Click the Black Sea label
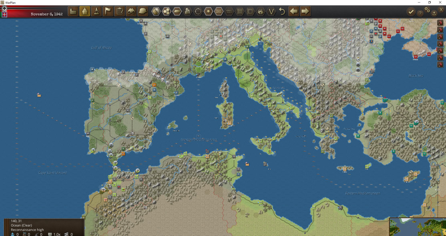 click(416, 76)
